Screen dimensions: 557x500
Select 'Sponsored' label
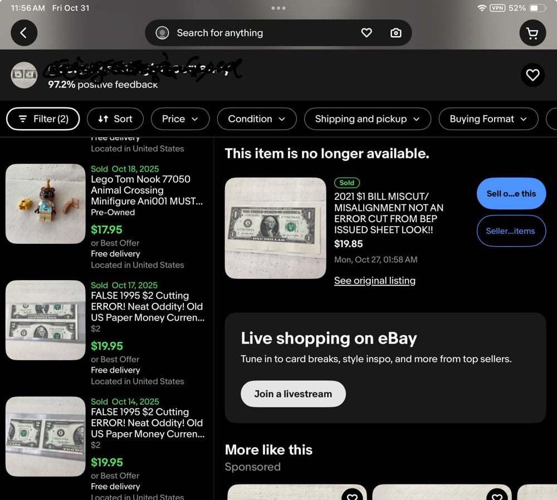point(252,467)
